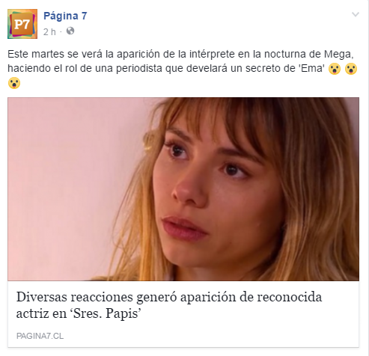Image resolution: width=369 pixels, height=356 pixels.
Task: Click the second surprised emoji ending the caption's second line
Action: pos(351,69)
